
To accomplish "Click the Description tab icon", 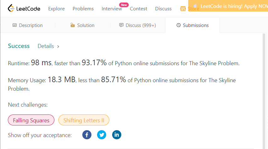I will pos(14,25).
